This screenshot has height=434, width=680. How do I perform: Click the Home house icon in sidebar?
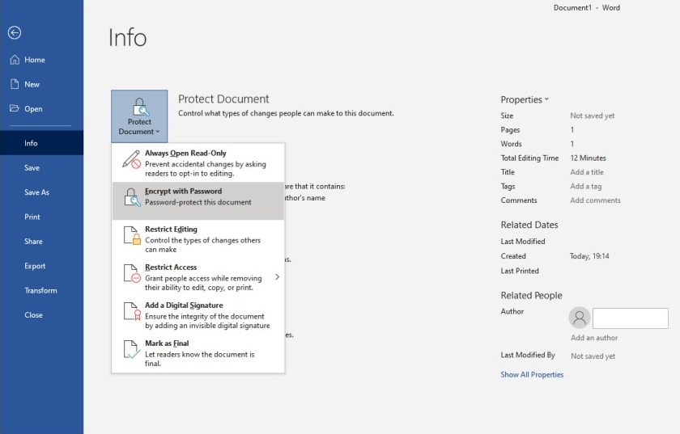pyautogui.click(x=15, y=60)
